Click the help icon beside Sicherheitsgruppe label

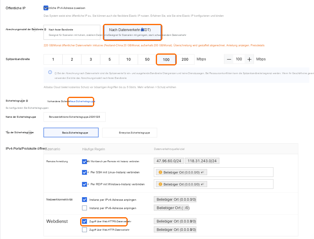(27, 101)
